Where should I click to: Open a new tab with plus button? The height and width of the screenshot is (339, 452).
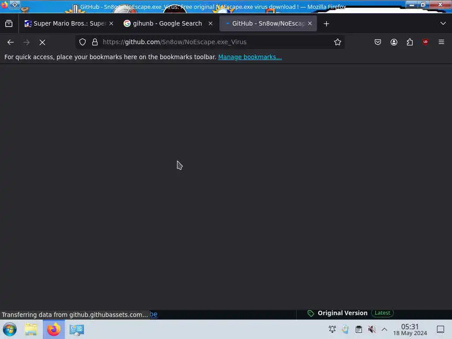326,24
